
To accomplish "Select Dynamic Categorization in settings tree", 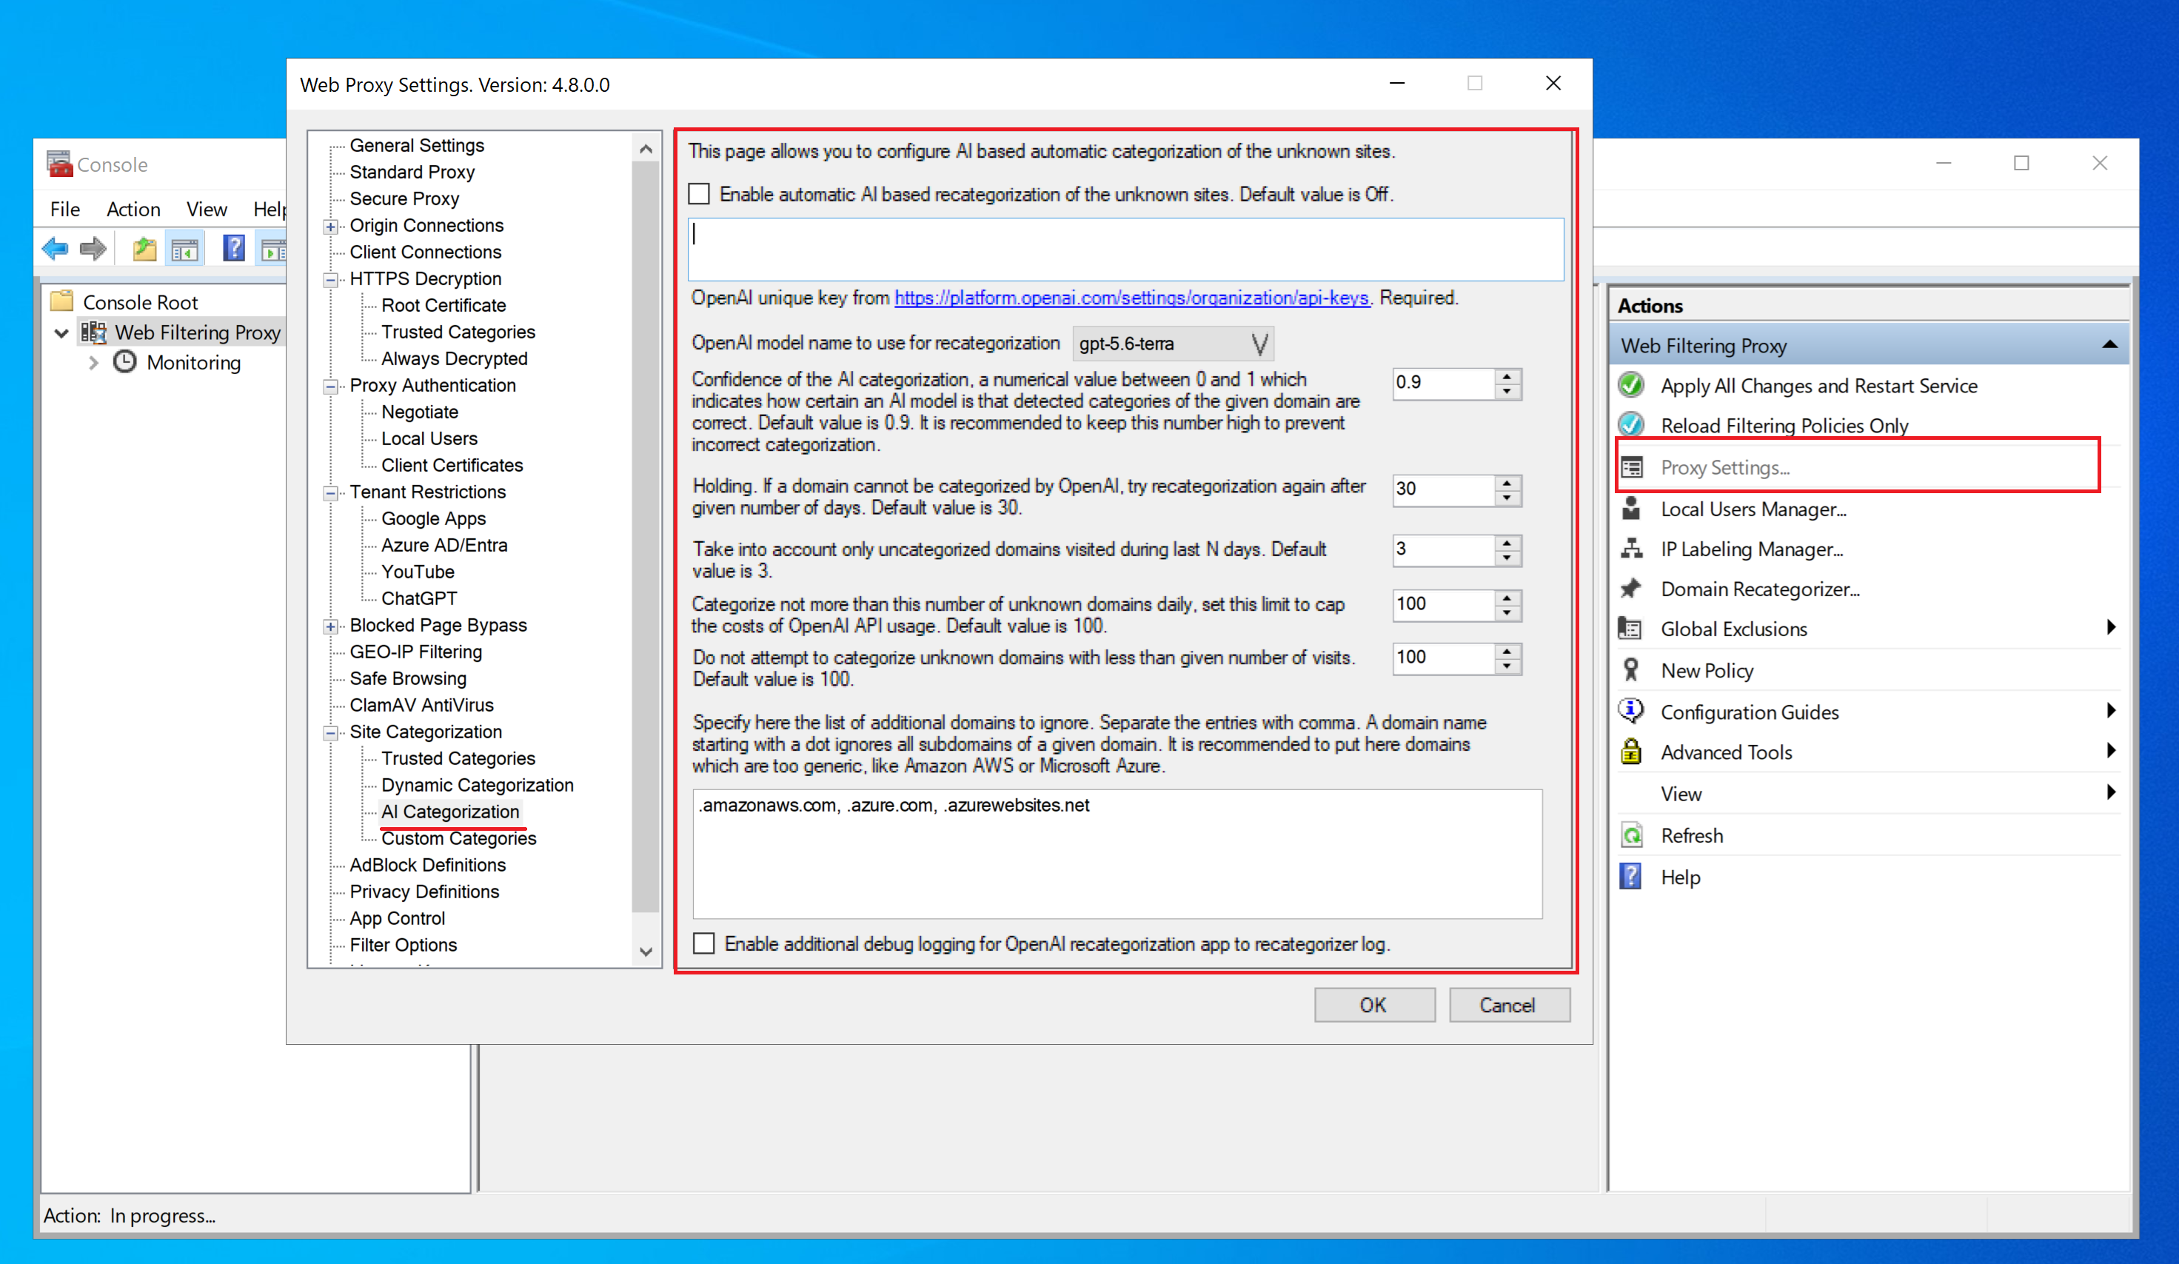I will coord(478,785).
